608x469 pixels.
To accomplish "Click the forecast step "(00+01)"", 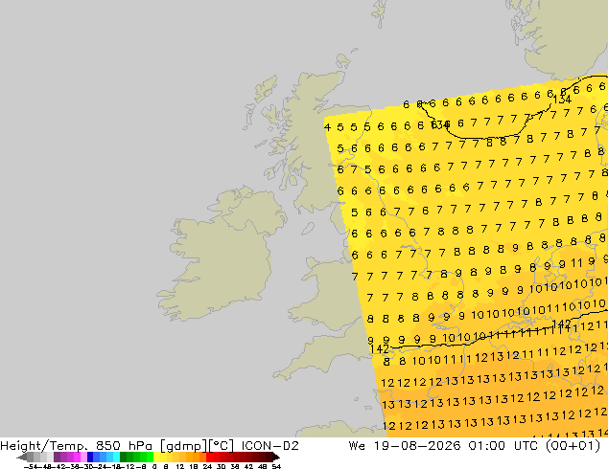I will click(x=573, y=446).
